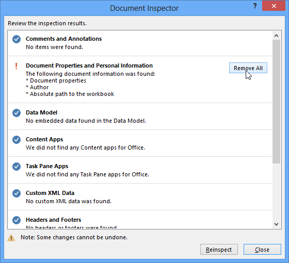Click 'No embedded data found in the Data Model.'
The width and height of the screenshot is (289, 263).
click(x=86, y=121)
